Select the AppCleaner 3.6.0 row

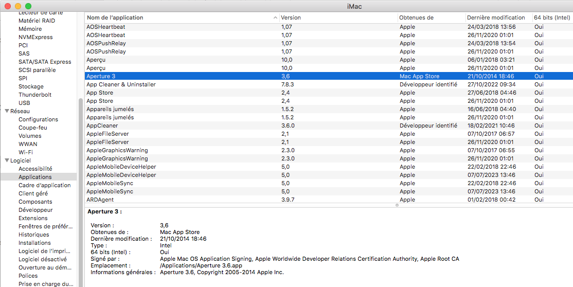click(102, 125)
